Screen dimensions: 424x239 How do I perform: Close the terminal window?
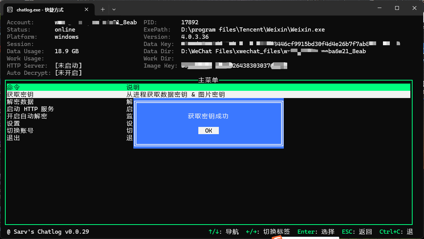click(x=415, y=8)
